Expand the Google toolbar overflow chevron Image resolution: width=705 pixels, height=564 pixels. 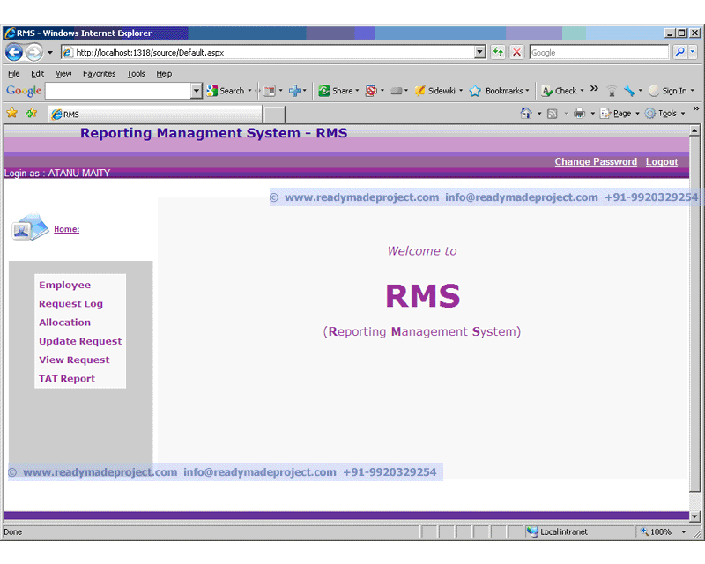coord(594,89)
